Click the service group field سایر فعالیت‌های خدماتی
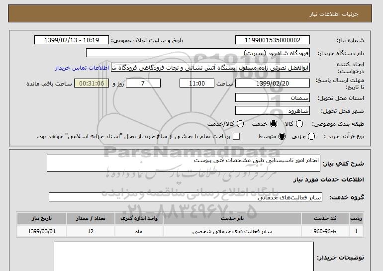383x271 pixels. coord(186,197)
